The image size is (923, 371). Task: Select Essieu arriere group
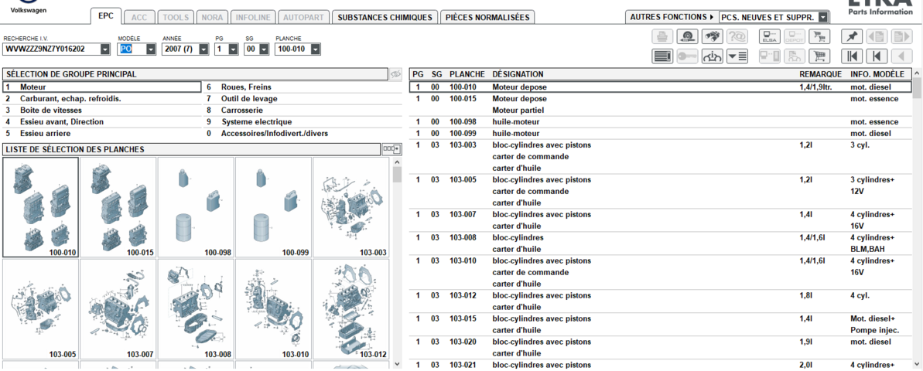(x=102, y=134)
